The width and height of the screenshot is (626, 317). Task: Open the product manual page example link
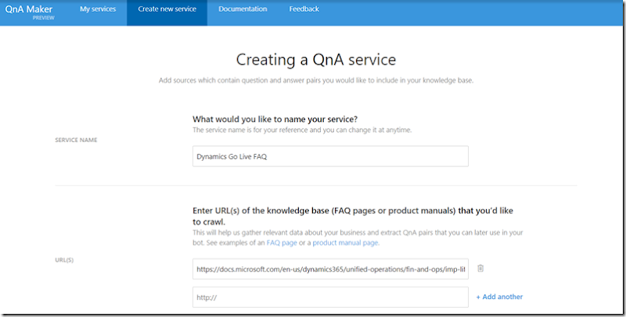(346, 243)
